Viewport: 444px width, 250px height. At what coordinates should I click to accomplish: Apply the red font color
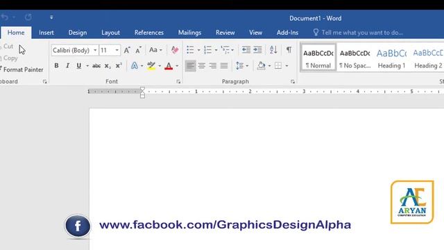coord(169,66)
